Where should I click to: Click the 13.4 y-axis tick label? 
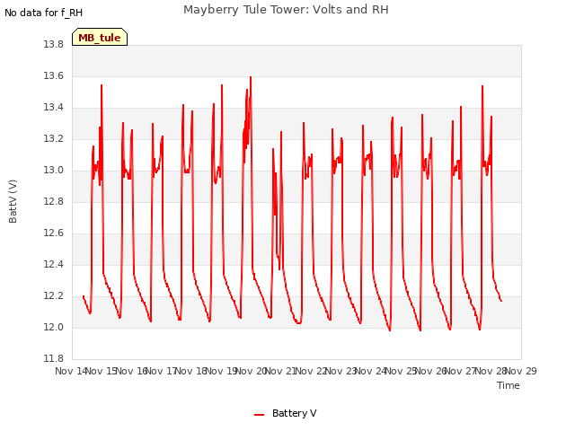54,108
